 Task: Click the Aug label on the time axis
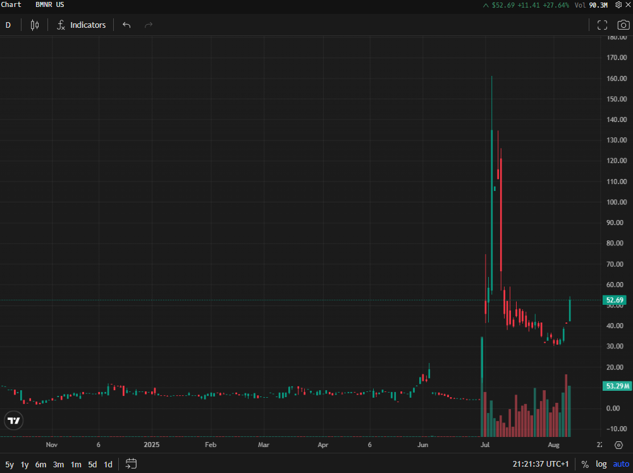(553, 445)
